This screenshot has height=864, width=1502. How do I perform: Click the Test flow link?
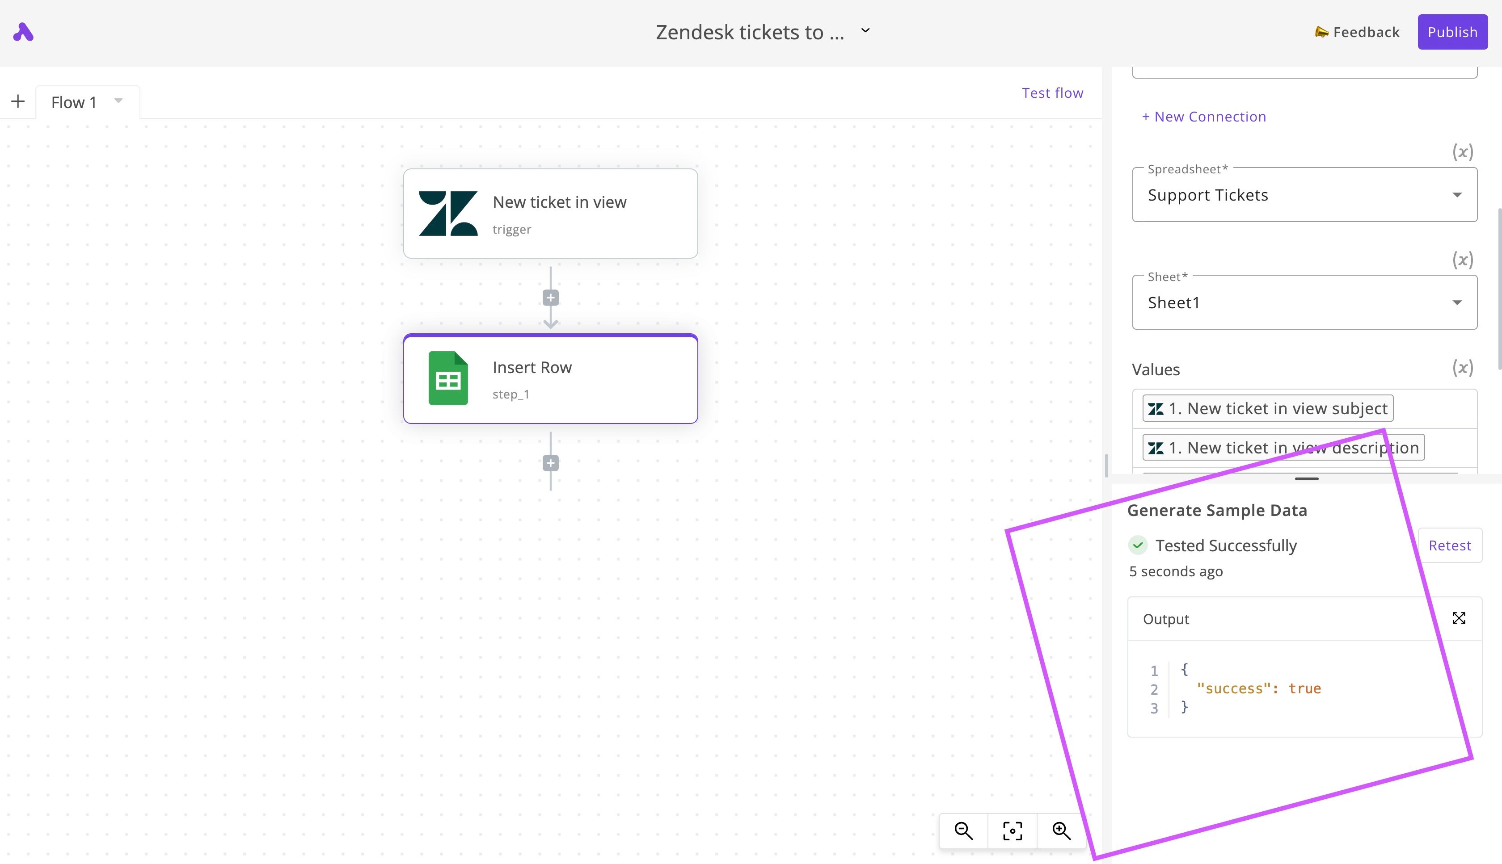pos(1052,93)
